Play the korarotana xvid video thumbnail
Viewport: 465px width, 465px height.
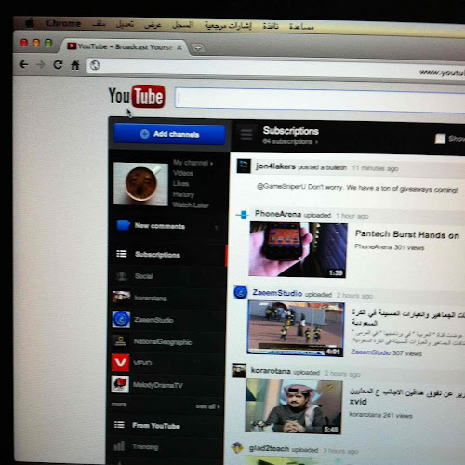(294, 406)
